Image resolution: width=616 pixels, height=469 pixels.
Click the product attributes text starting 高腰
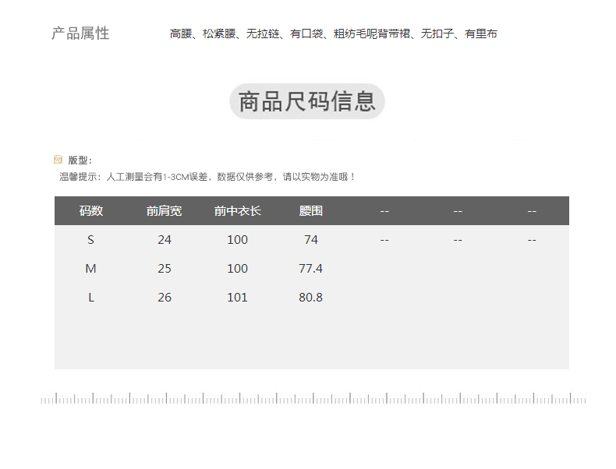point(333,33)
